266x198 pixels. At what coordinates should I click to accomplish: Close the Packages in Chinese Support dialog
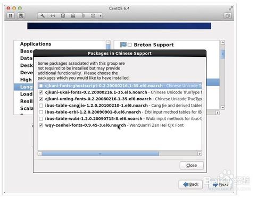point(192,166)
